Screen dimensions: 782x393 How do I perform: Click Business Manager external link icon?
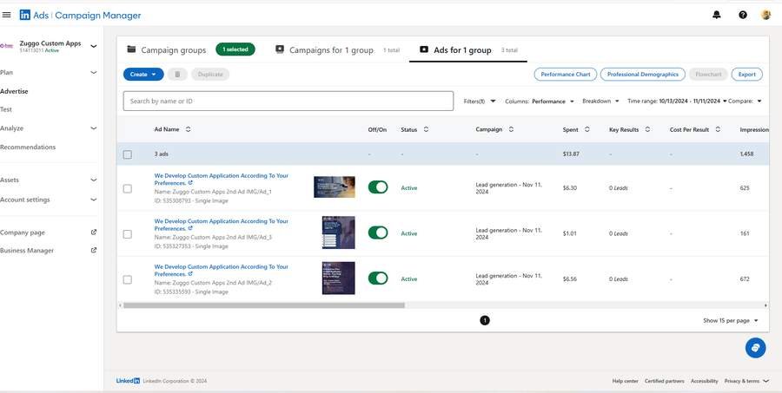93,250
